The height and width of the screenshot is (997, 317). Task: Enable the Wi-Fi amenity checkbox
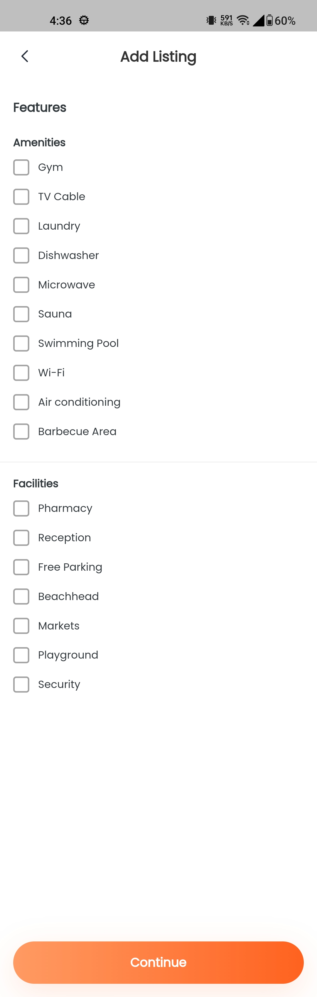point(21,373)
